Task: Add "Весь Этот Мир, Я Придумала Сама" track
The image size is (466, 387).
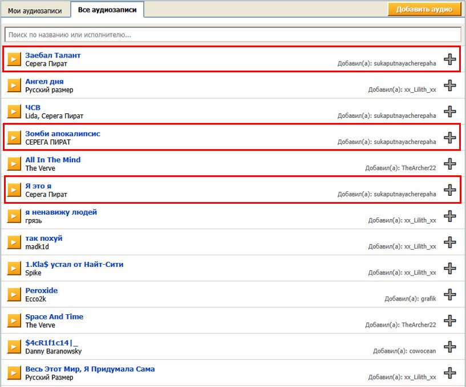Action: 450,373
